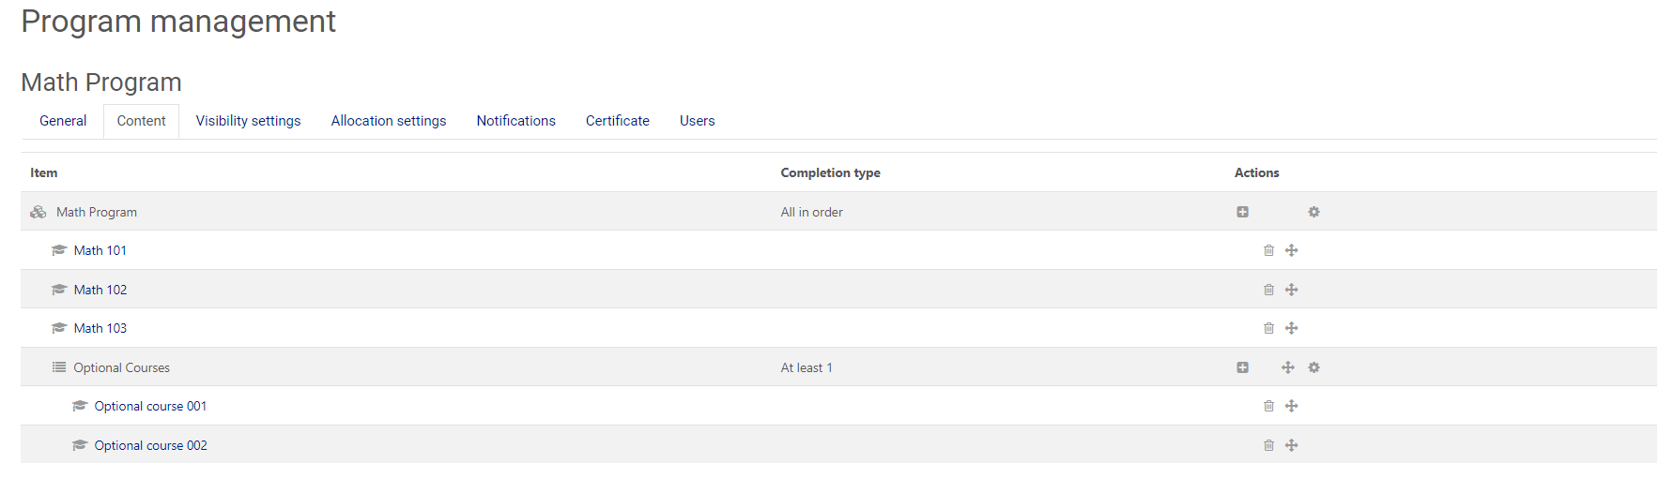Click the 'At least 1' completion type

coord(807,367)
